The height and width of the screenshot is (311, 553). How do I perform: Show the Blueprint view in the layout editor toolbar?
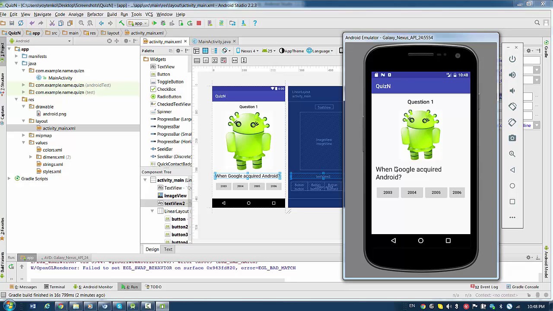click(206, 51)
